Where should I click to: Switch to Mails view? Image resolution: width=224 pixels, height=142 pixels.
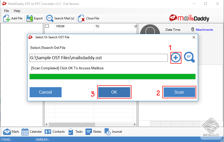[11, 132]
